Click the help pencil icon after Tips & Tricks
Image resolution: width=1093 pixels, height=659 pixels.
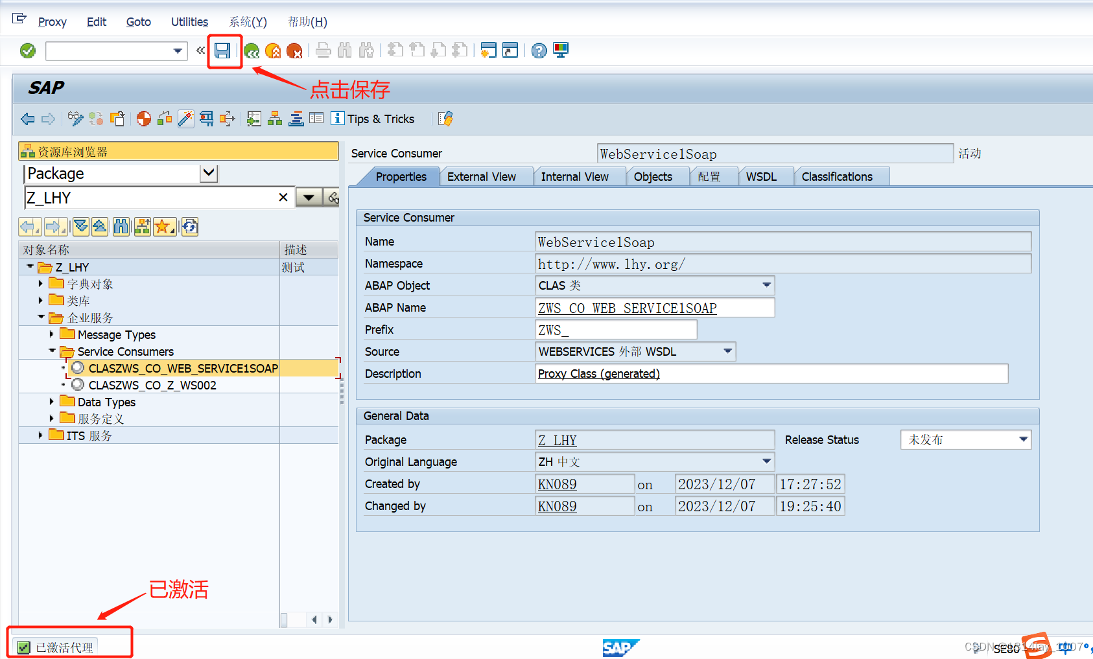(x=445, y=119)
